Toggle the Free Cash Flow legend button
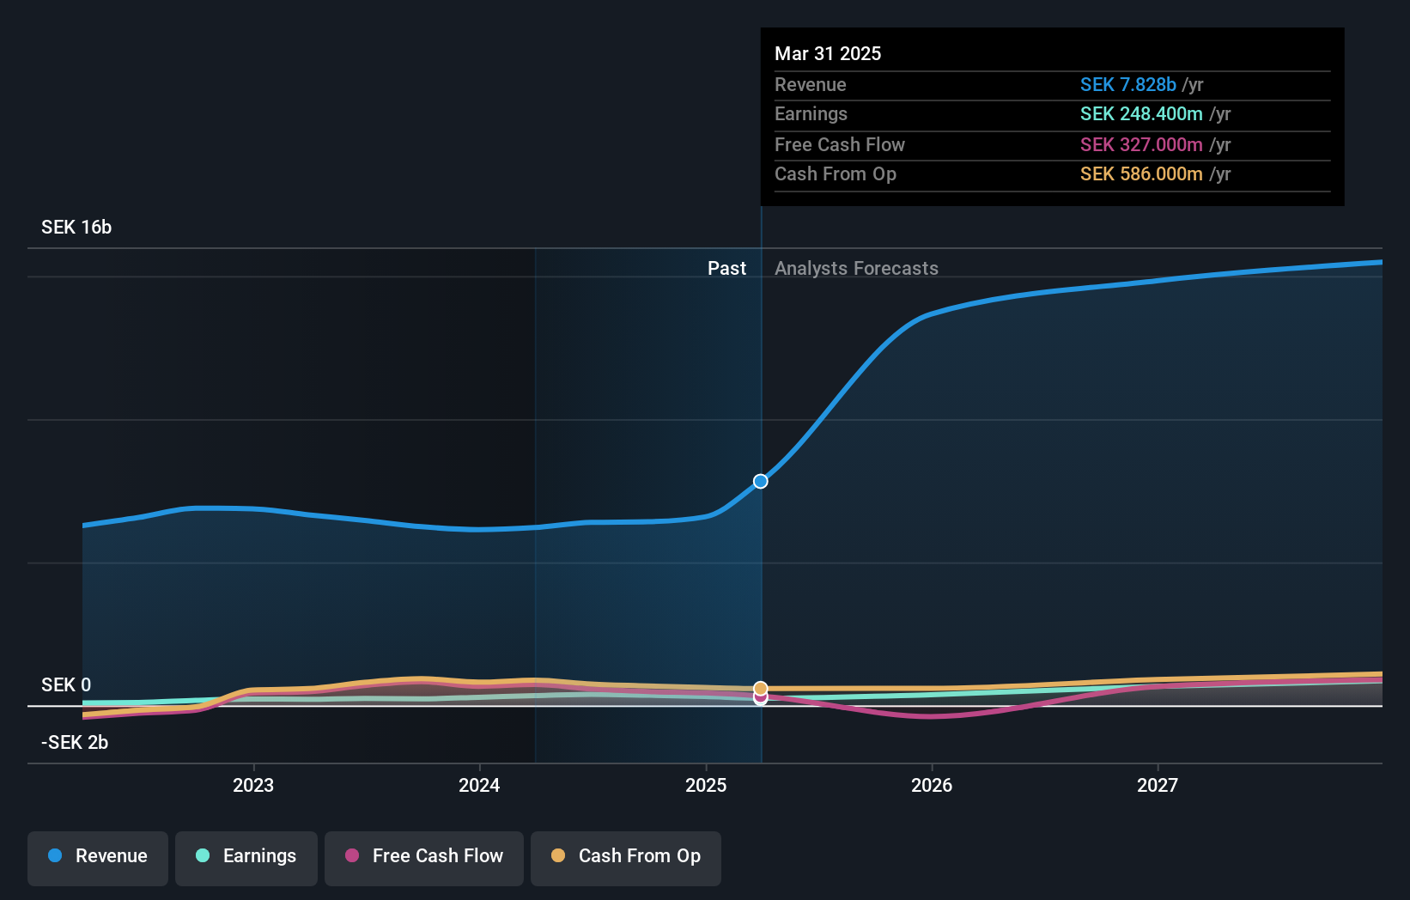Image resolution: width=1410 pixels, height=900 pixels. pos(424,858)
